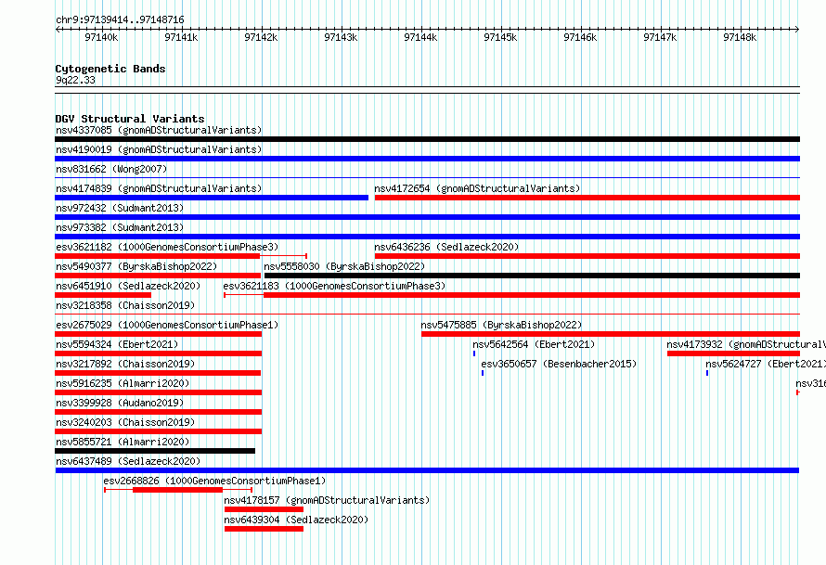Click the red nsv6439304 variant bar
826x565 pixels.
point(264,529)
